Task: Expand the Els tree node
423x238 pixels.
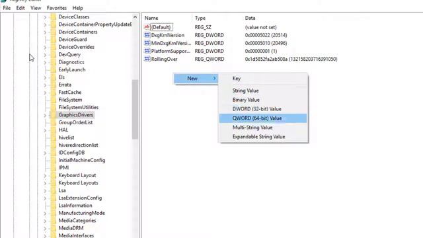Action: click(45, 77)
